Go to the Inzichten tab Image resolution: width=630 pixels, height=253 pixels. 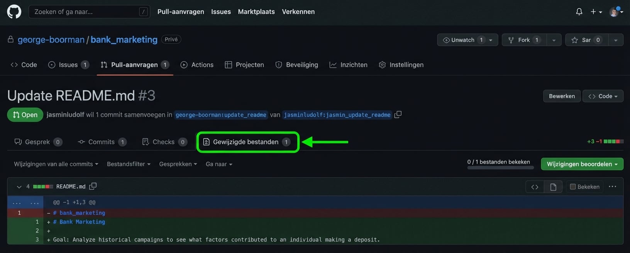pyautogui.click(x=348, y=65)
